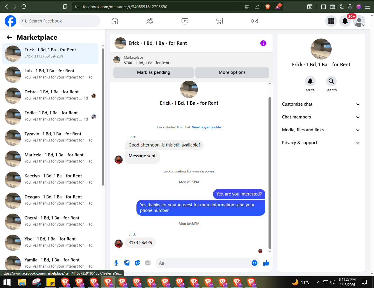
Task: Expand Privacy & support section
Action: coord(321,143)
